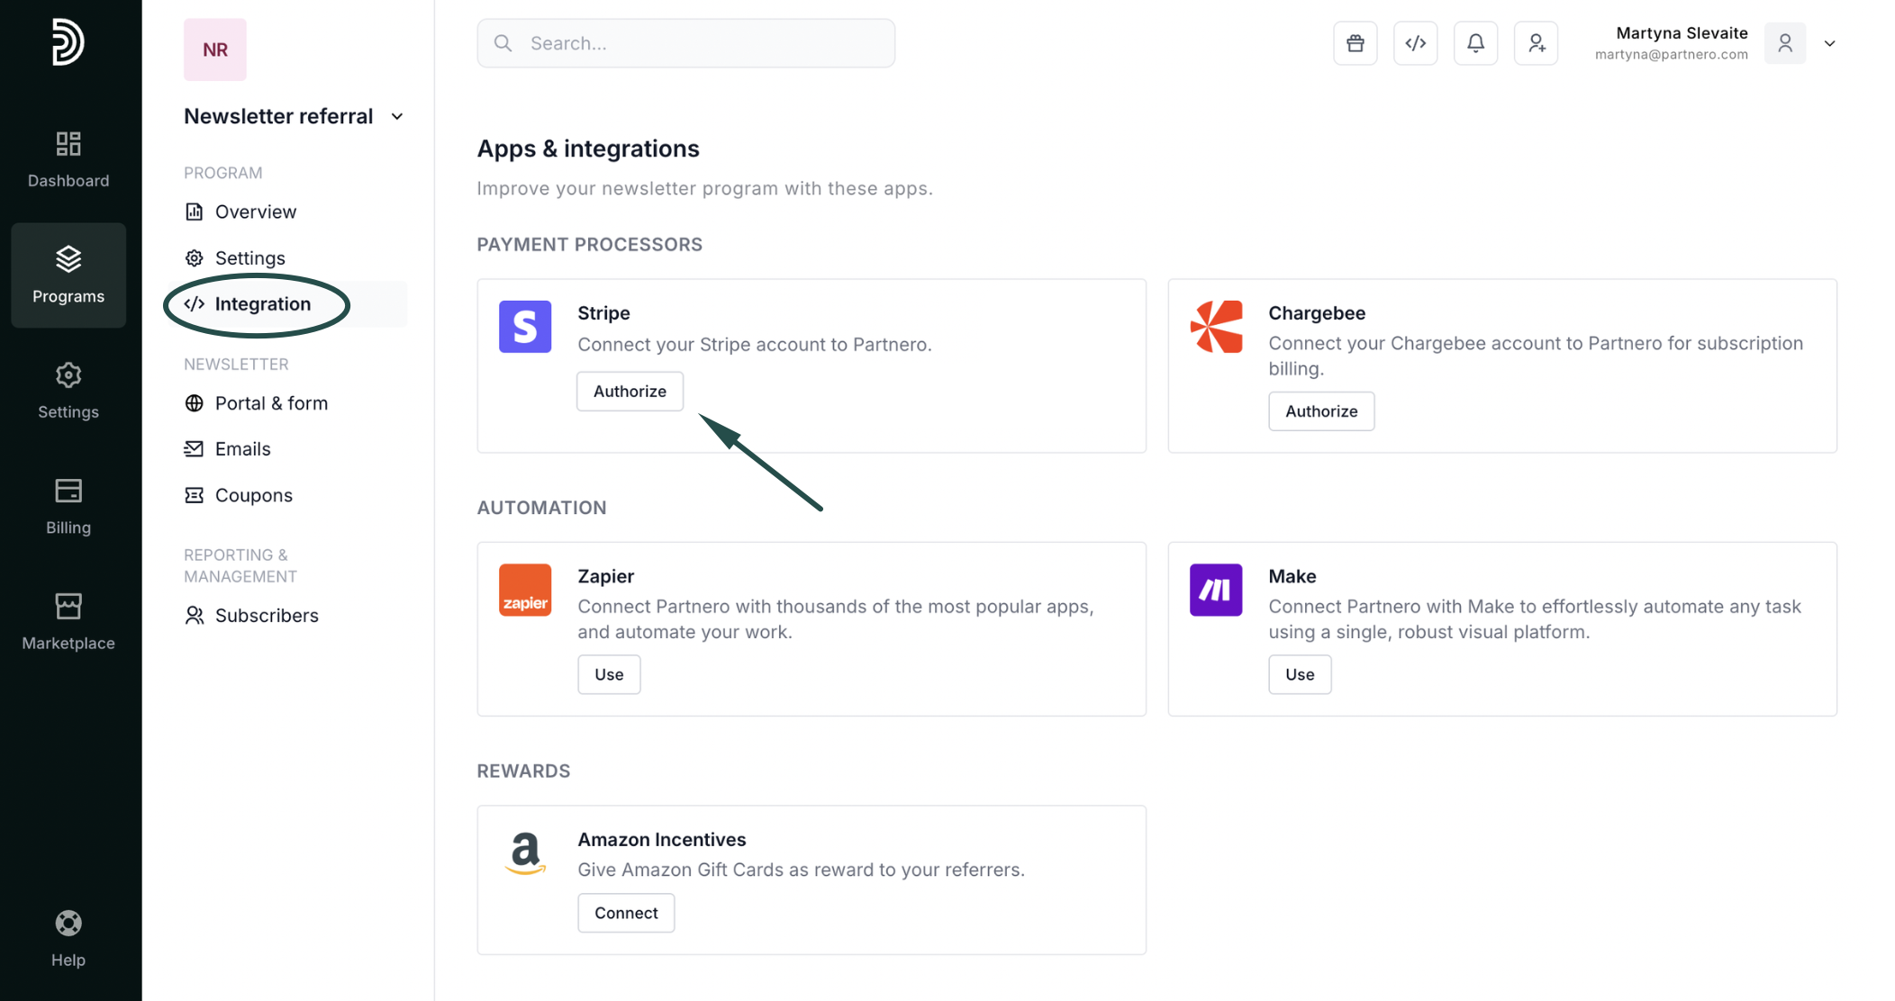Connect Amazon Incentives rewards
The height and width of the screenshot is (1001, 1895).
coord(626,913)
